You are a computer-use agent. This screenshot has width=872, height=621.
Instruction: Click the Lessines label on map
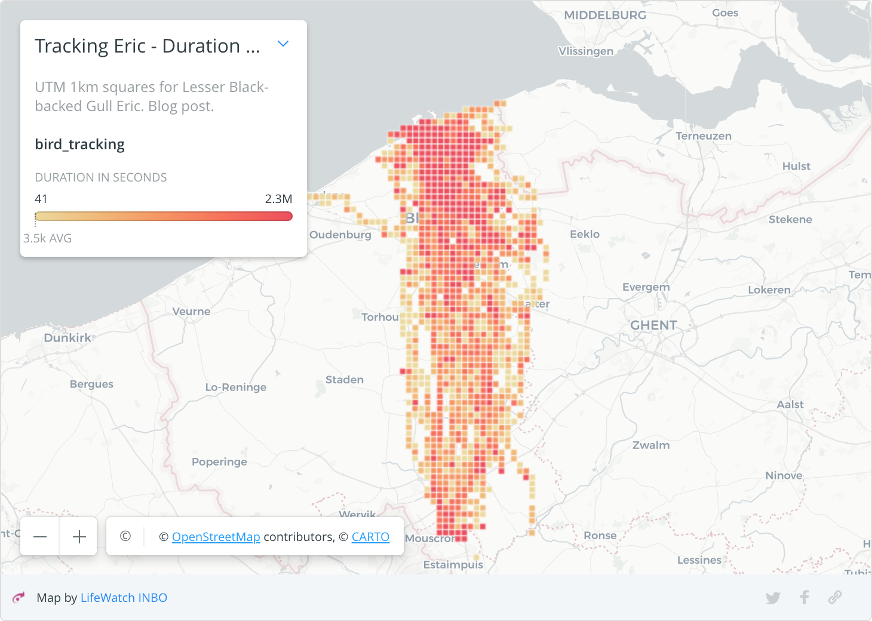(699, 560)
